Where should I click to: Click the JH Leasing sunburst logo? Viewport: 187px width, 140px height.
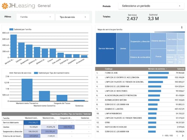click(5, 6)
